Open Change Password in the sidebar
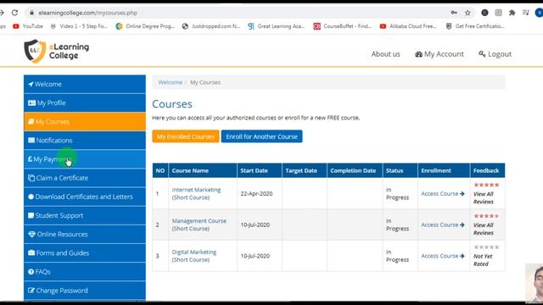This screenshot has width=543, height=305. click(x=85, y=291)
